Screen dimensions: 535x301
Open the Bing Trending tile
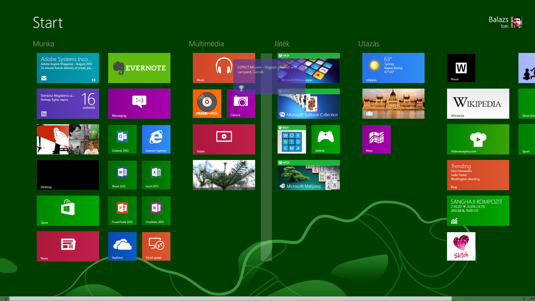478,175
